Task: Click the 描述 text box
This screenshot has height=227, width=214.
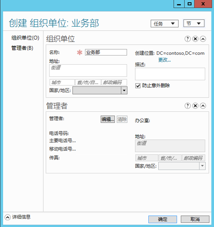Action: [170, 74]
